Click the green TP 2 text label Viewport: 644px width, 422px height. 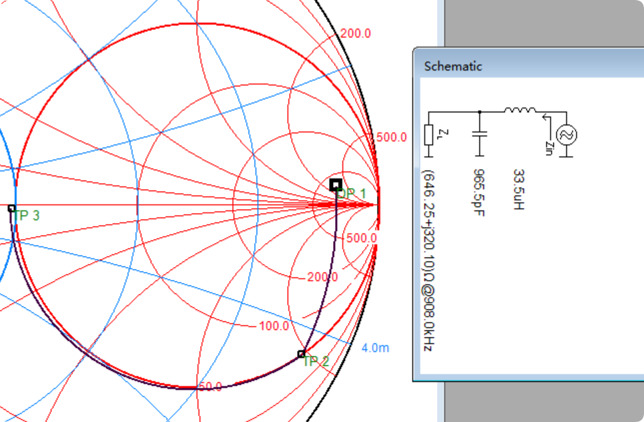click(316, 361)
